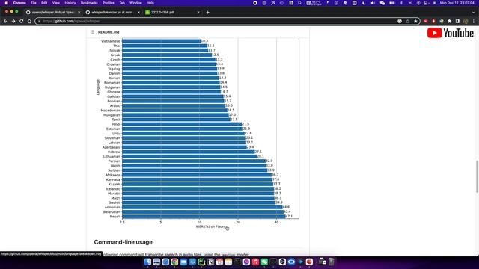This screenshot has width=479, height=269.
Task: Click the 10.3 value on the Vietnamese bar
Action: pos(204,41)
